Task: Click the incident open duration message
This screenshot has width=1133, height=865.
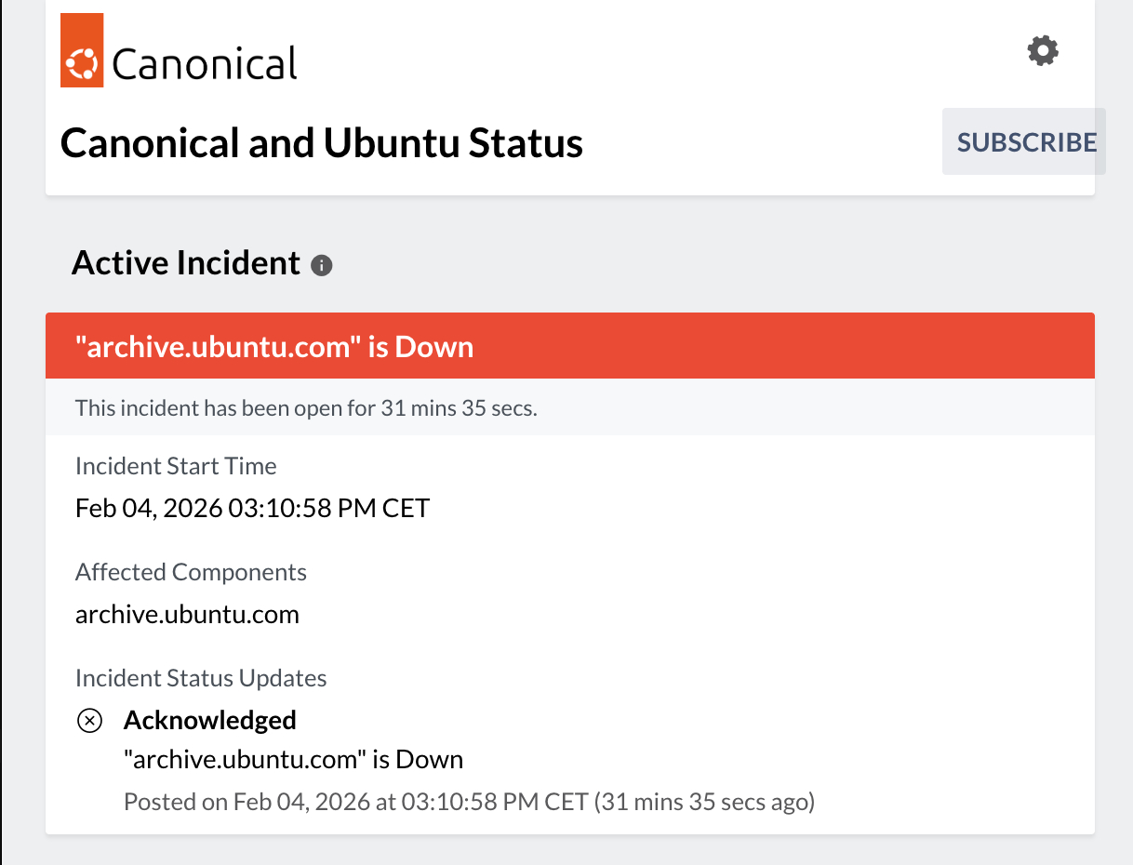Action: coord(306,408)
